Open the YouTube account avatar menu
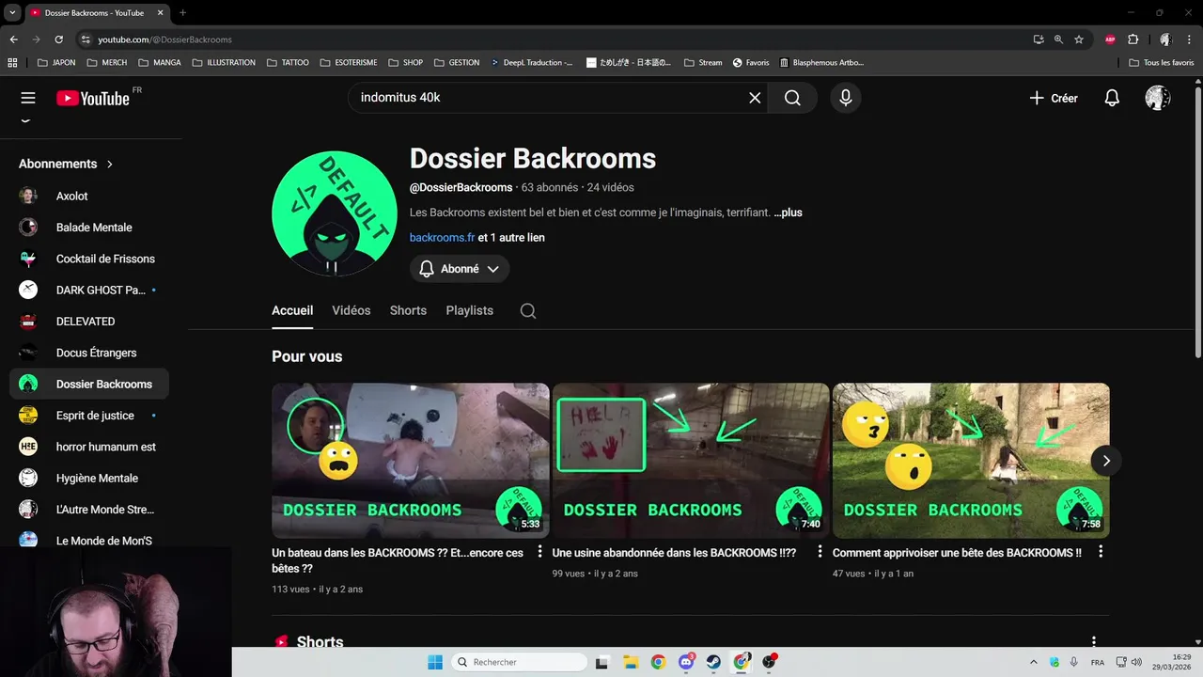Screen dimensions: 1203x677 (x=1158, y=98)
